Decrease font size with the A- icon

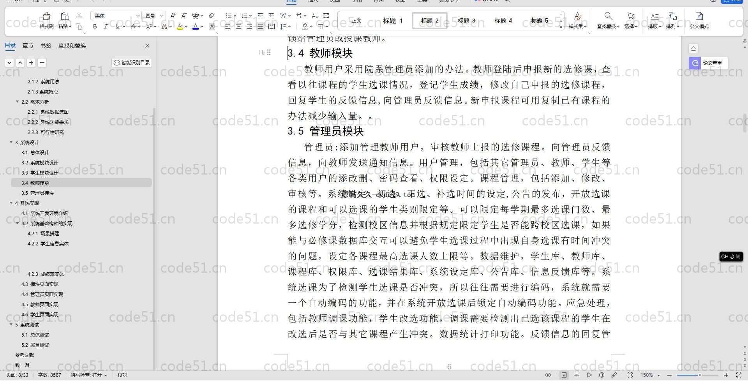tap(184, 16)
